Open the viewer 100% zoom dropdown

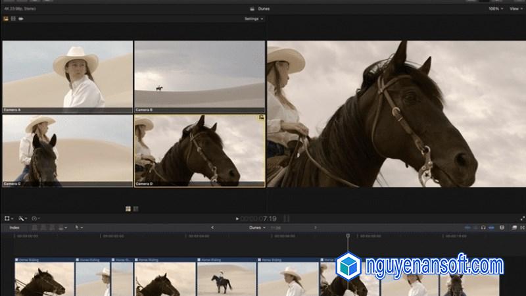[496, 9]
